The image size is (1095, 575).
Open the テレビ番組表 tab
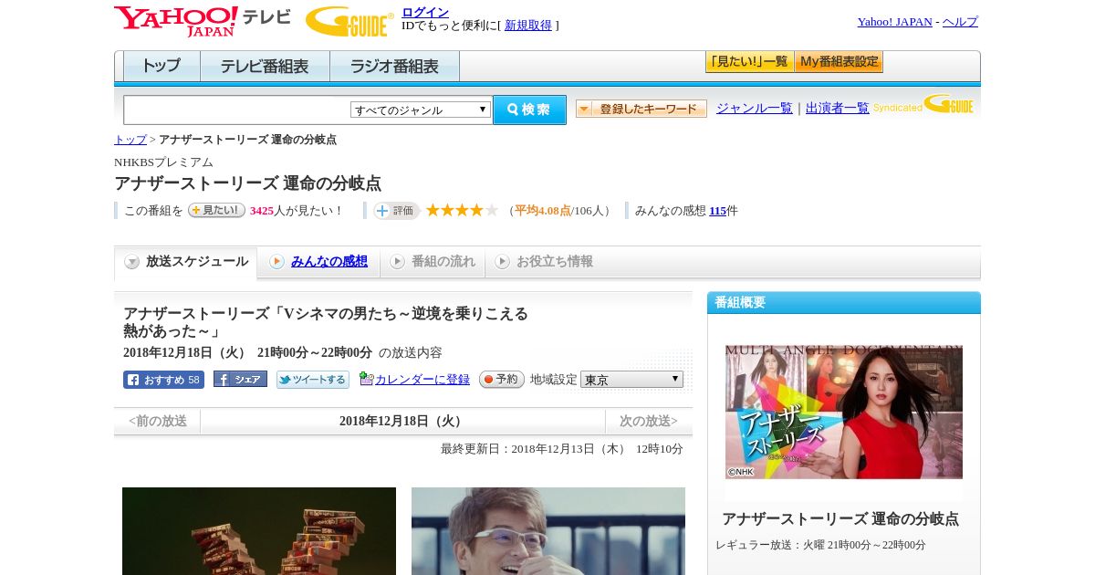coord(265,67)
